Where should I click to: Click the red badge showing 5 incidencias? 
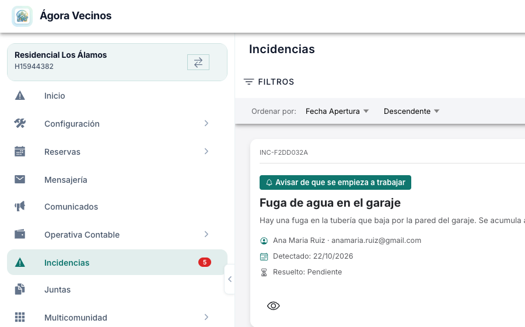[x=205, y=262]
